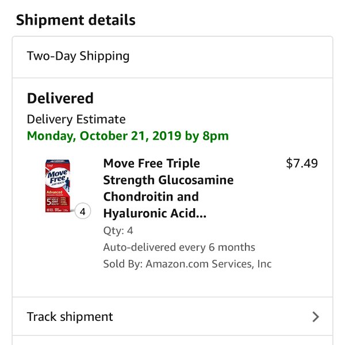This screenshot has width=345, height=345.
Task: Click the quantity badge on product image
Action: [83, 212]
